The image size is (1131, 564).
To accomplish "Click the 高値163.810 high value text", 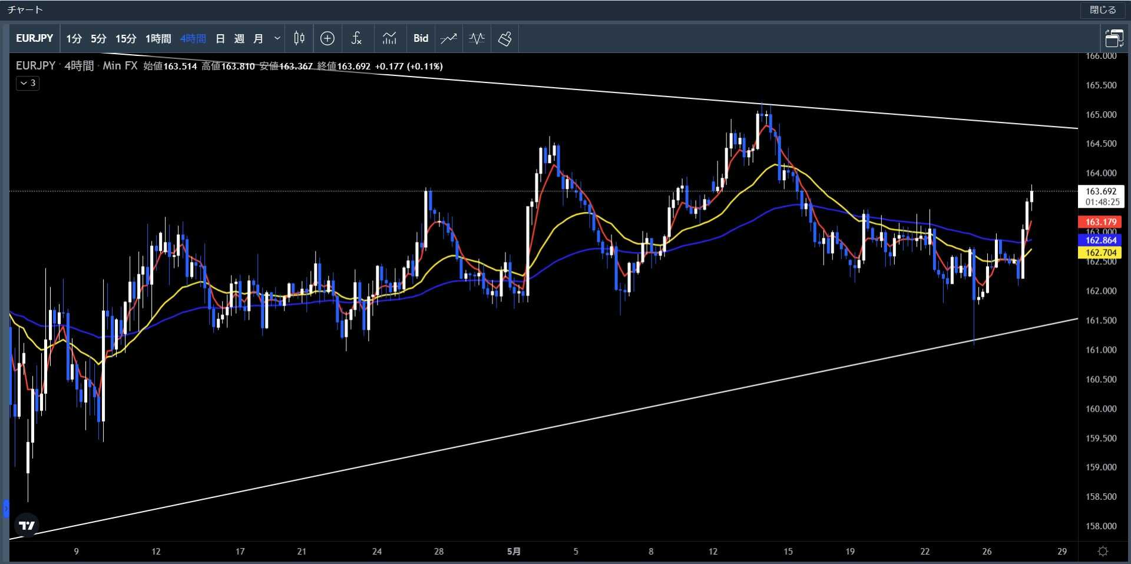I will [228, 66].
